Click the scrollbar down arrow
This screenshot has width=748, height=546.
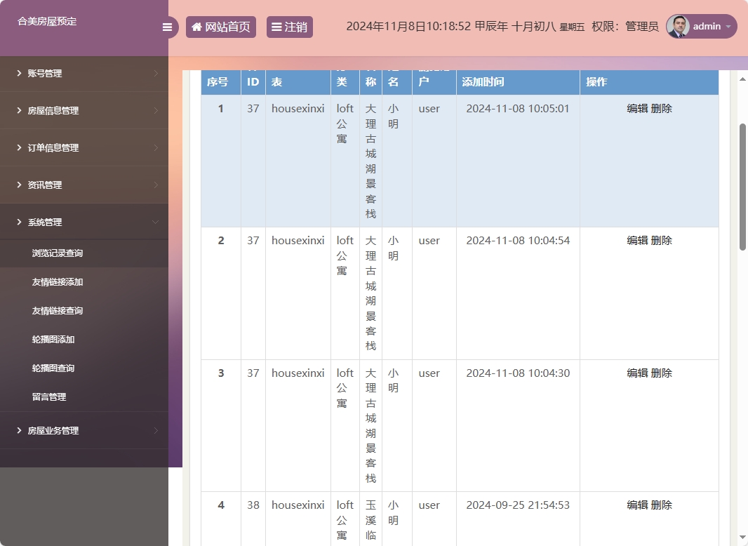pos(742,538)
